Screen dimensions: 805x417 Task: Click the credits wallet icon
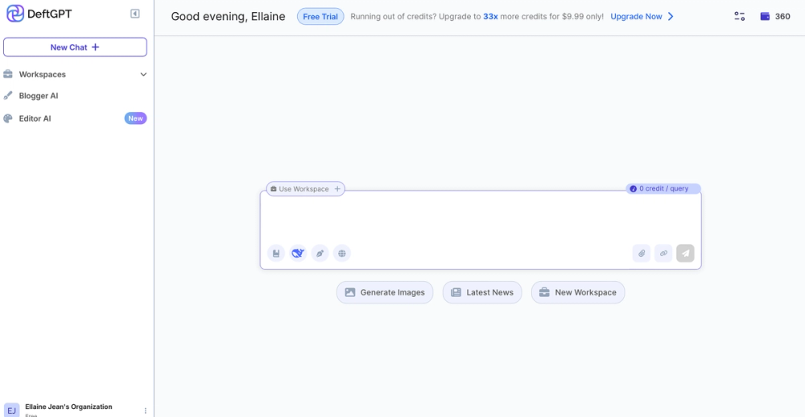coord(765,16)
